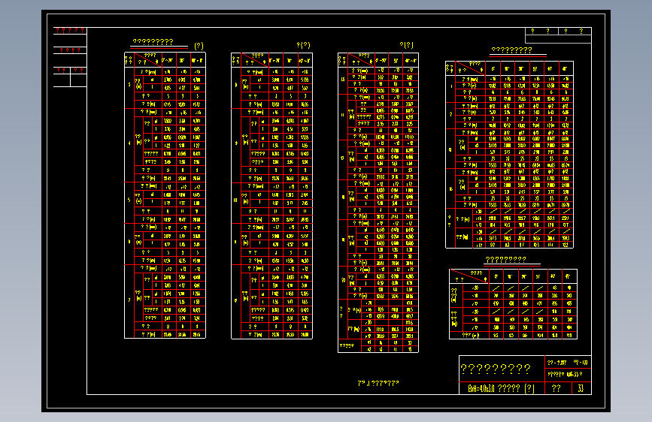Click the upper-right table's diagonal header cell

point(470,68)
